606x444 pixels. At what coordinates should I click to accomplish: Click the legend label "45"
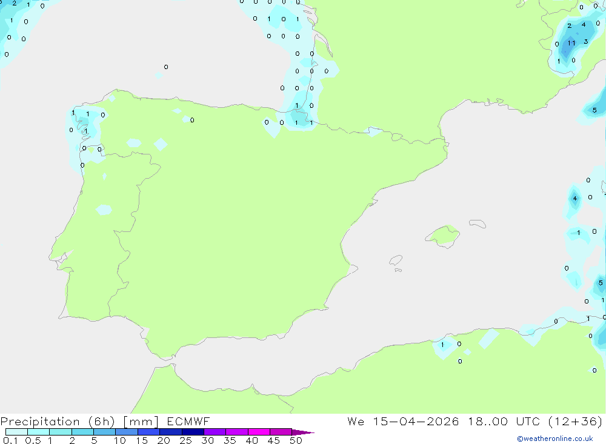pos(274,440)
